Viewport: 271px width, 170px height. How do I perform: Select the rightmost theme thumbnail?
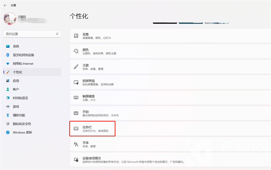(217, 23)
